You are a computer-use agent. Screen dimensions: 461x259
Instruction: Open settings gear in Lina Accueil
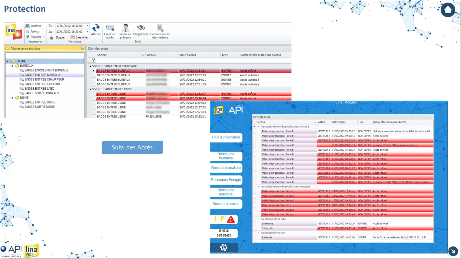(x=224, y=247)
